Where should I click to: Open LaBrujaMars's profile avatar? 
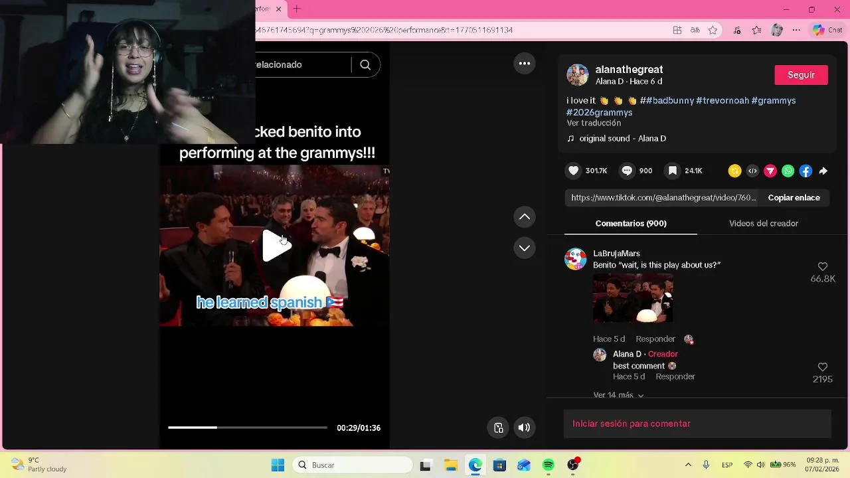576,259
